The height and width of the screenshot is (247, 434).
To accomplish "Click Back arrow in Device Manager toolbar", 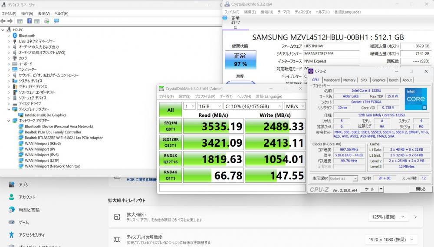I will click(3, 21).
